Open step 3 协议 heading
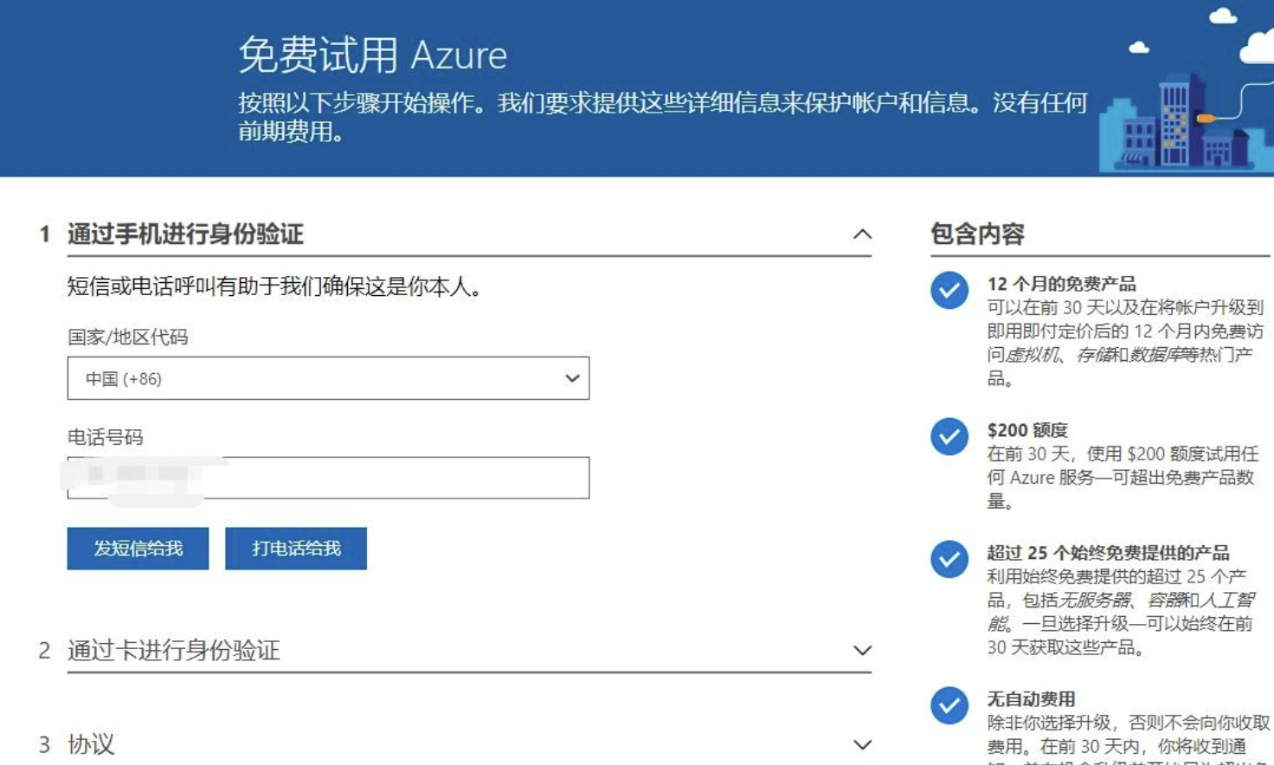This screenshot has height=765, width=1274. (91, 745)
